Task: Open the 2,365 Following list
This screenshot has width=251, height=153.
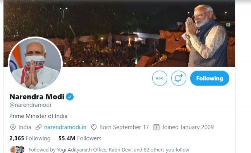Action: coord(30,138)
